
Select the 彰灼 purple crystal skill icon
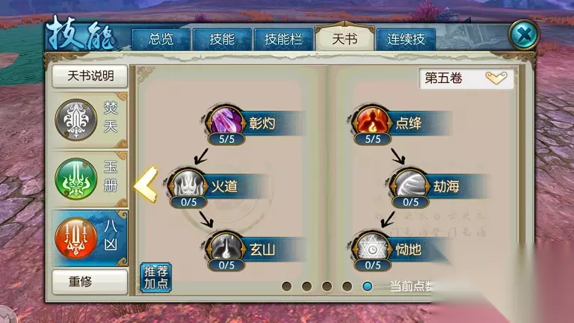226,122
